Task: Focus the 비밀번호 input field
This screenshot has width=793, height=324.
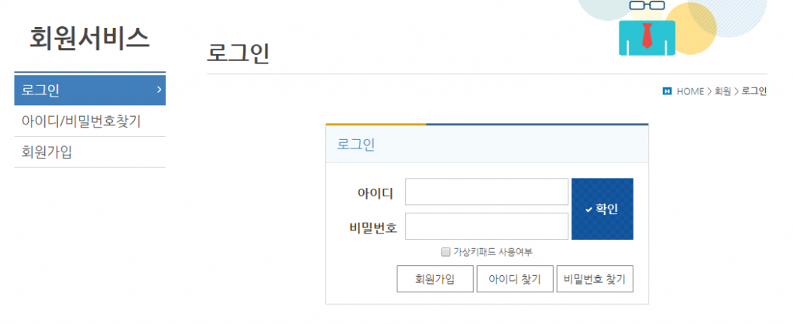Action: coord(486,227)
